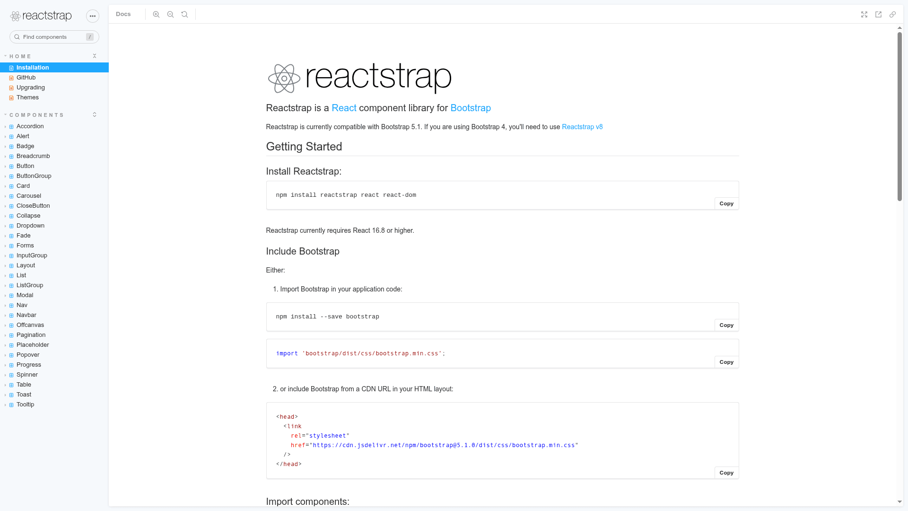
Task: Expand all items in COMPONENTS section
Action: [95, 115]
